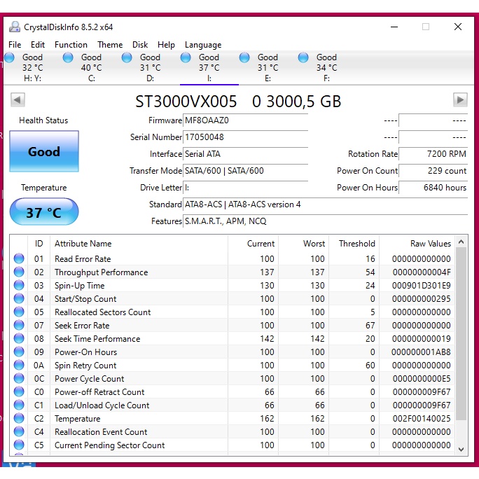Click status orb for Reallocated Sectors Count
Image resolution: width=479 pixels, height=479 pixels.
pyautogui.click(x=19, y=312)
